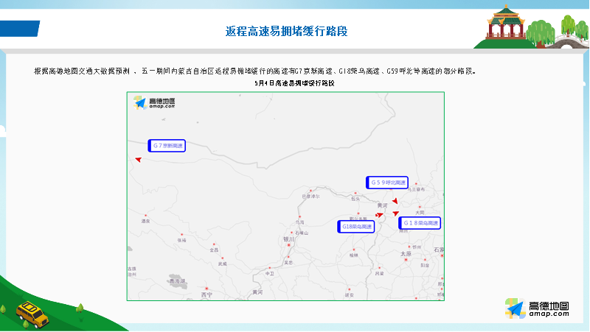Click the blue bar at top left
The width and height of the screenshot is (590, 332).
click(19, 28)
